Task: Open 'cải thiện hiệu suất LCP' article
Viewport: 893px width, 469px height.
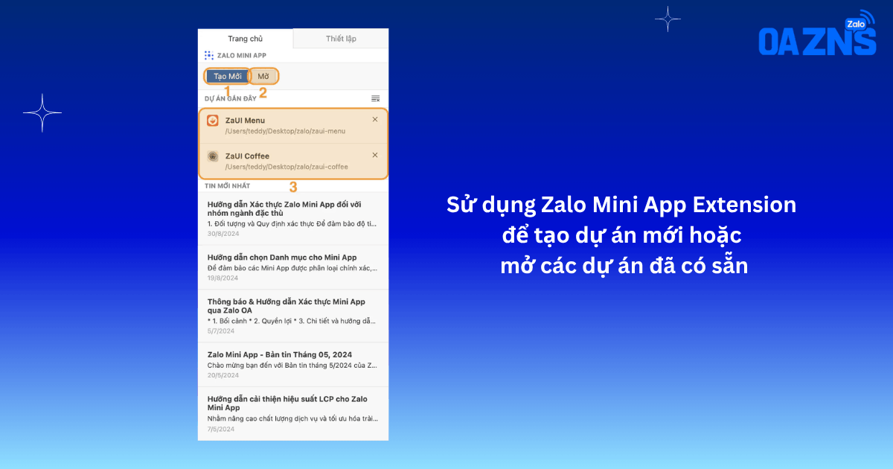Action: (293, 413)
